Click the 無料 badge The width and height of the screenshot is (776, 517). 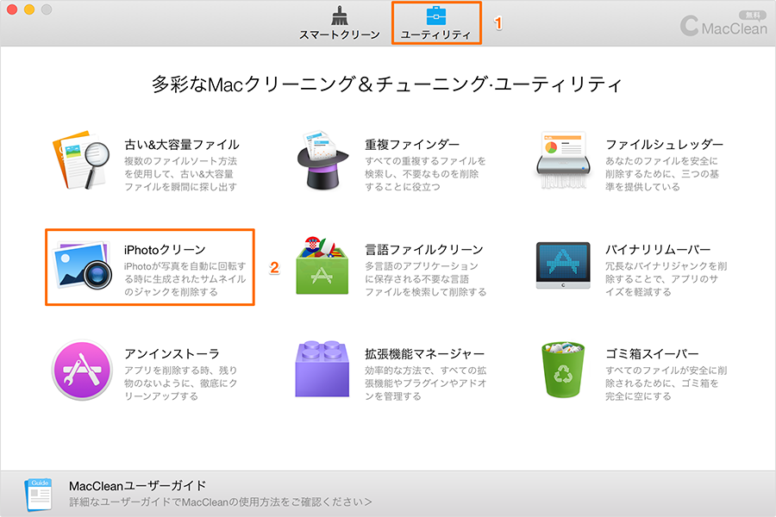(x=752, y=16)
